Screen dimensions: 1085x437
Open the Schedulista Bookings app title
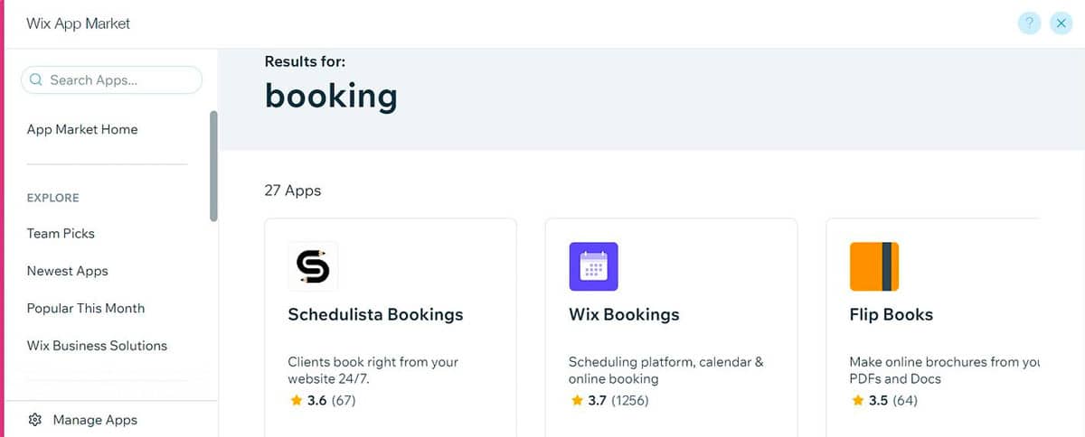pyautogui.click(x=375, y=315)
